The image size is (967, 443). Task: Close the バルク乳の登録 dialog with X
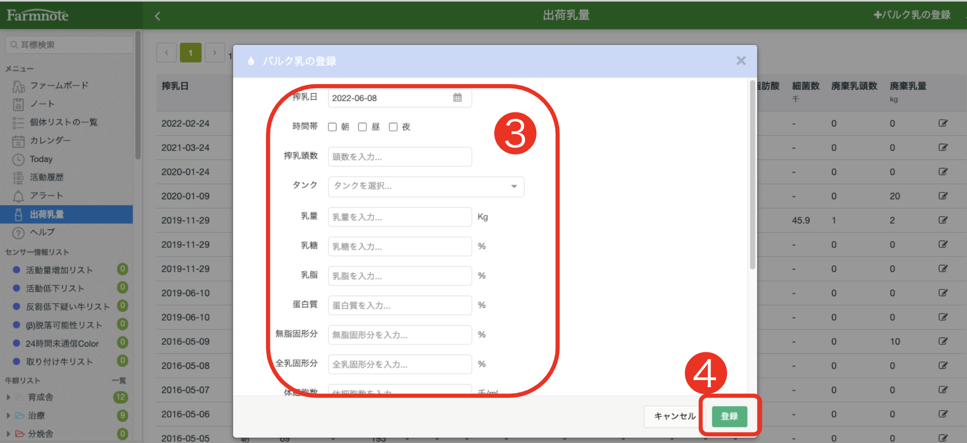click(x=741, y=61)
